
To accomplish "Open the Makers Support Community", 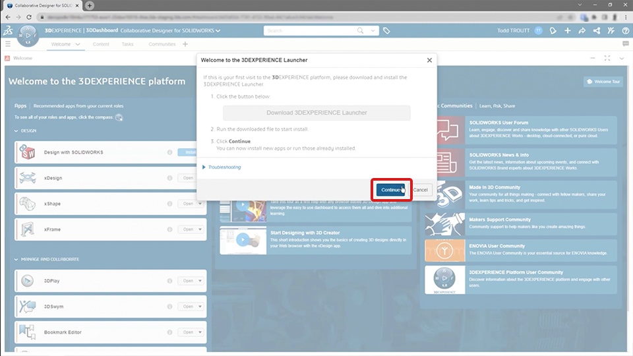I will 520,224.
